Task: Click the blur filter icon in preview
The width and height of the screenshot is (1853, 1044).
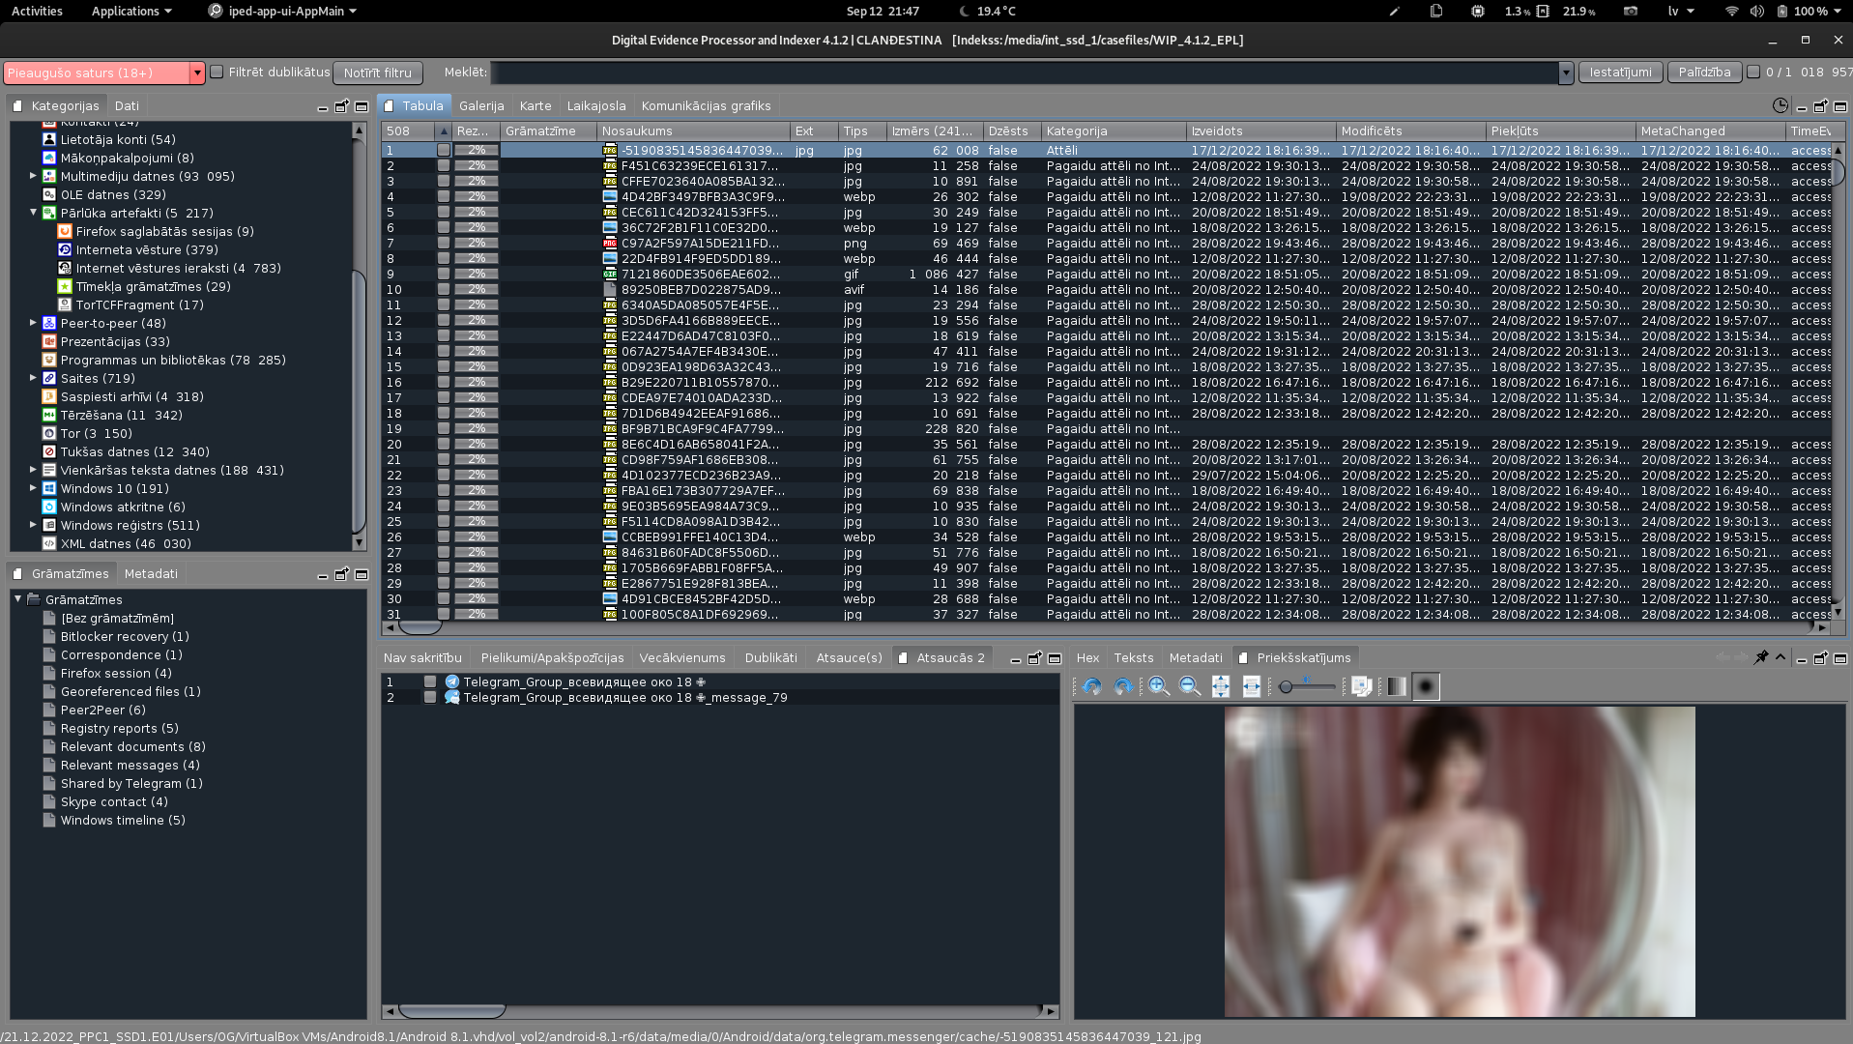Action: [1426, 686]
